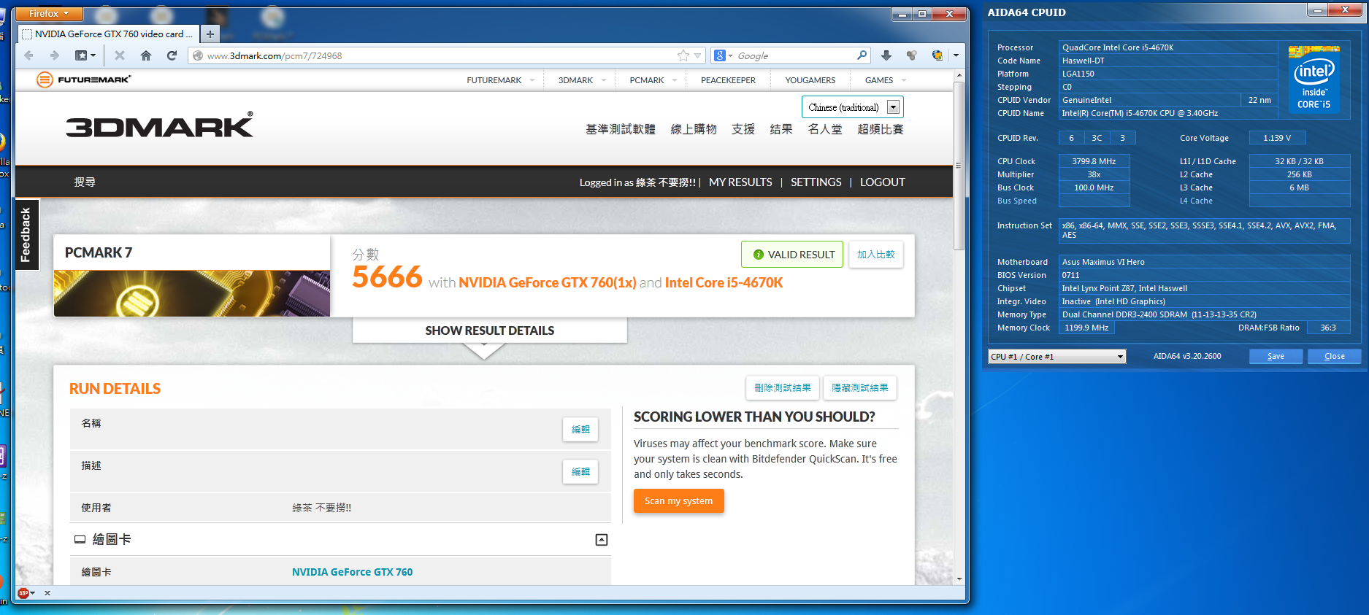Open Intel Core i5-4670K score link
The width and height of the screenshot is (1369, 615).
724,283
